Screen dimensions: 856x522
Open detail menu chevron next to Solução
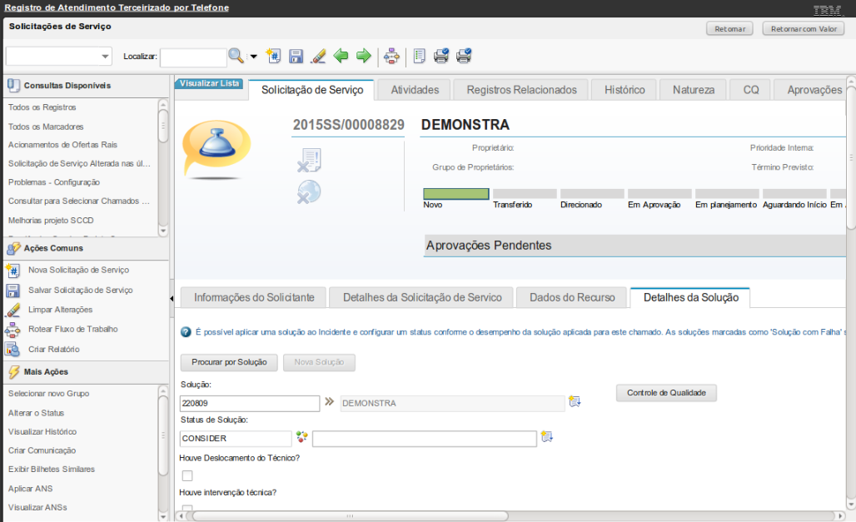point(330,402)
